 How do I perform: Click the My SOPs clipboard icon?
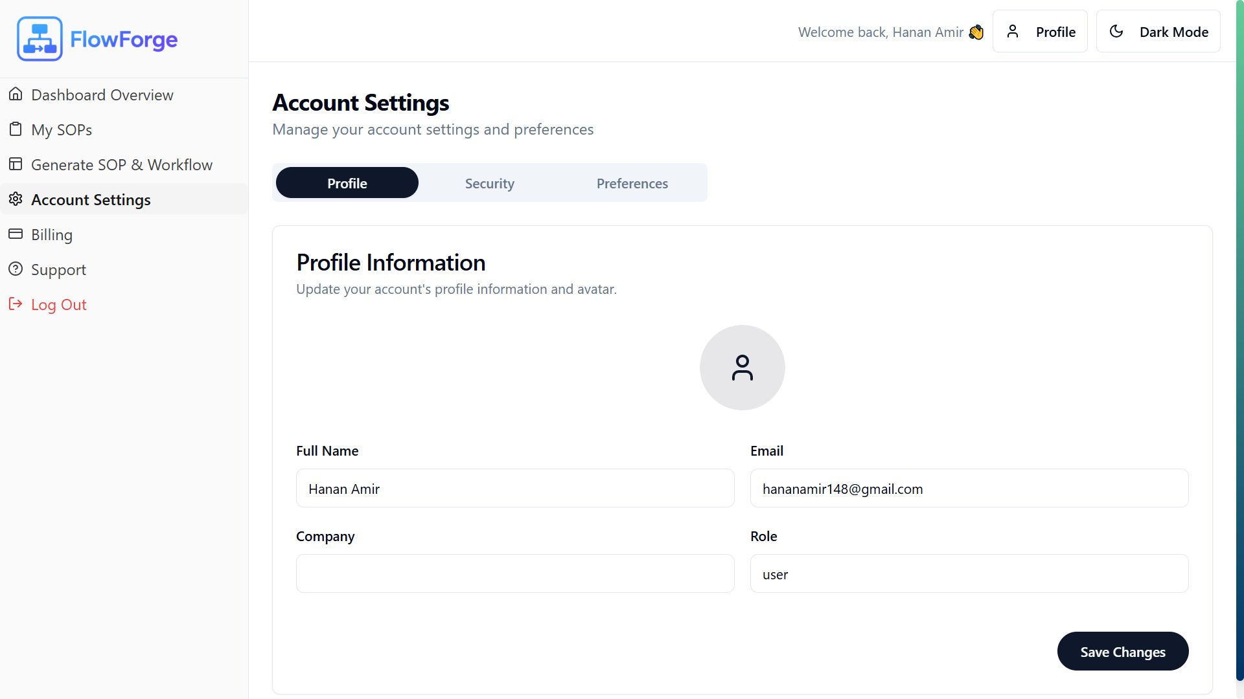pos(16,129)
